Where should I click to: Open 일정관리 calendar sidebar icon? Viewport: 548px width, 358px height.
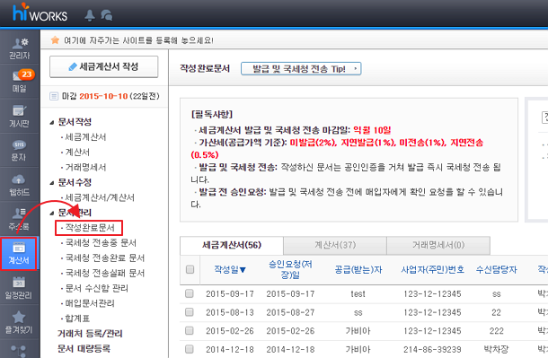point(20,288)
